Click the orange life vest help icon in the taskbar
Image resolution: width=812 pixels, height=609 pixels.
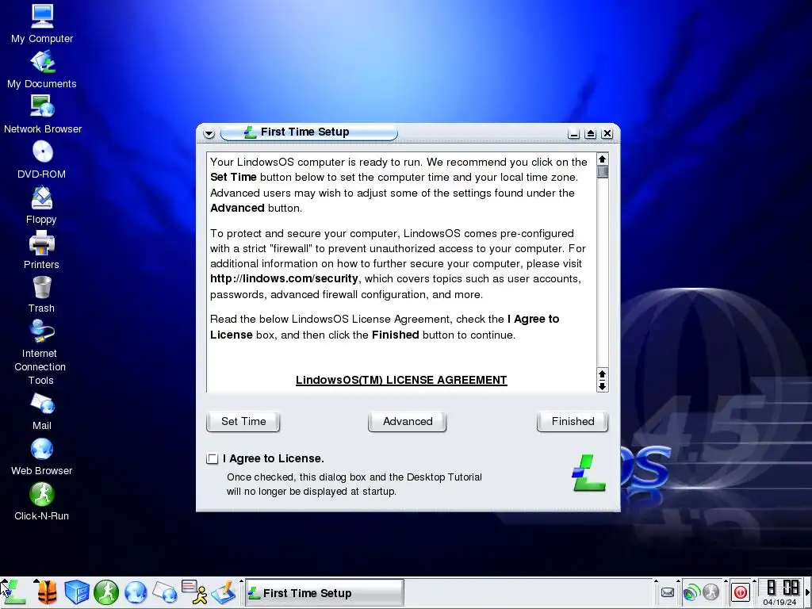(47, 592)
